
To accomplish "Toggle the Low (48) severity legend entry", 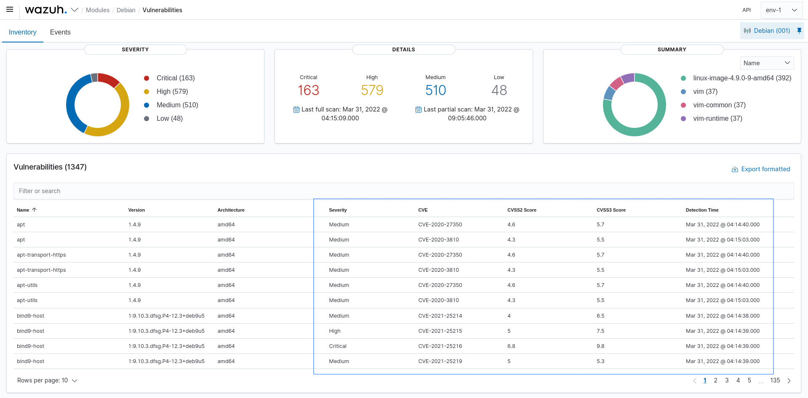I will [x=170, y=118].
